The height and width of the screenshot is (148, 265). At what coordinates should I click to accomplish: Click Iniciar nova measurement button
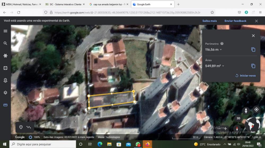pyautogui.click(x=245, y=75)
